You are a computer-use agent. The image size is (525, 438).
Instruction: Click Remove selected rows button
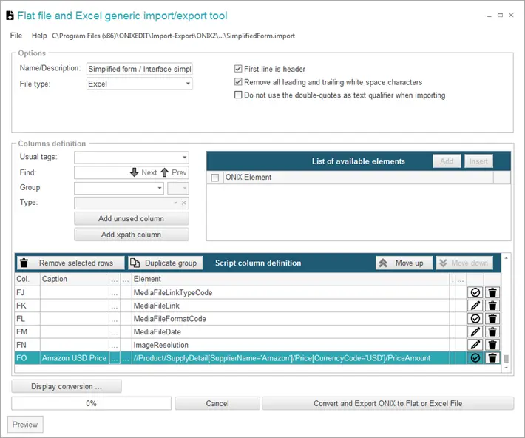pos(71,263)
